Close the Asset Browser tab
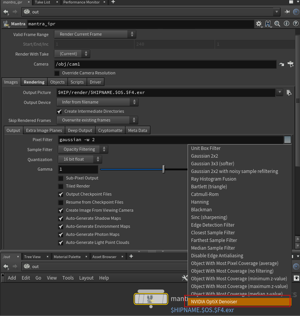 click(x=122, y=257)
